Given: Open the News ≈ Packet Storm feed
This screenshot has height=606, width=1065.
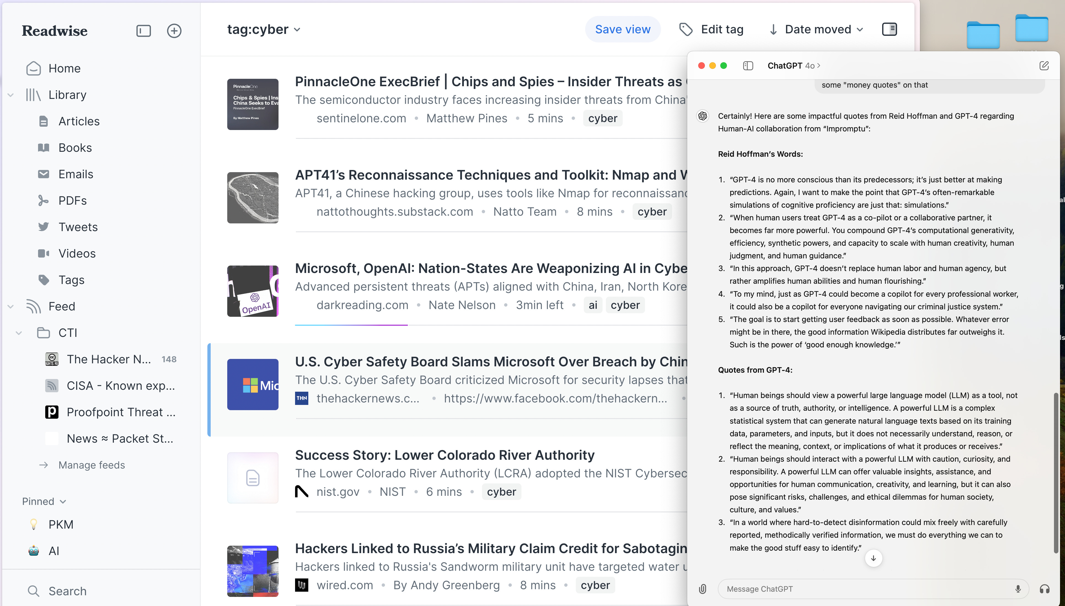Looking at the screenshot, I should (120, 439).
